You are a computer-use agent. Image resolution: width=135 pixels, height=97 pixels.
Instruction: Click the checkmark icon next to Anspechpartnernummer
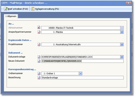pos(39,32)
